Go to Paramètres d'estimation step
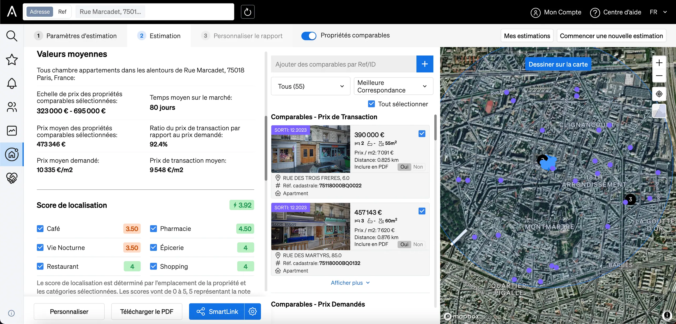Viewport: 676px width, 324px height. (x=76, y=36)
